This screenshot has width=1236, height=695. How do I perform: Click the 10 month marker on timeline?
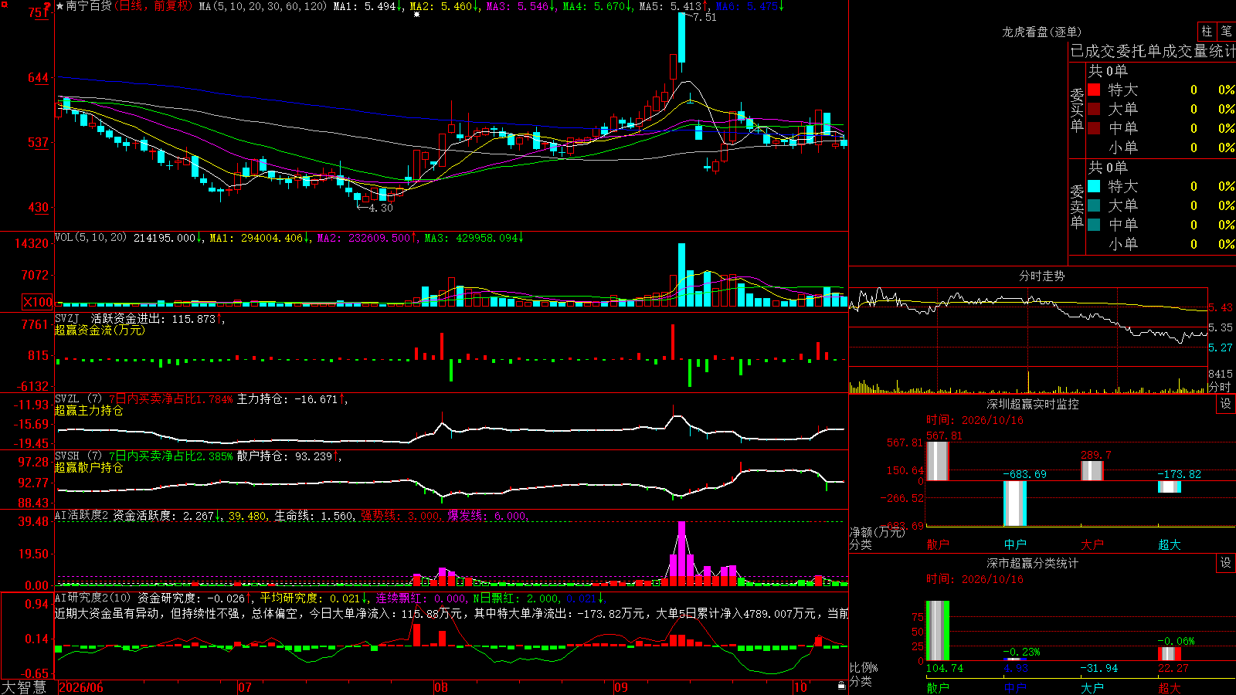(x=800, y=687)
